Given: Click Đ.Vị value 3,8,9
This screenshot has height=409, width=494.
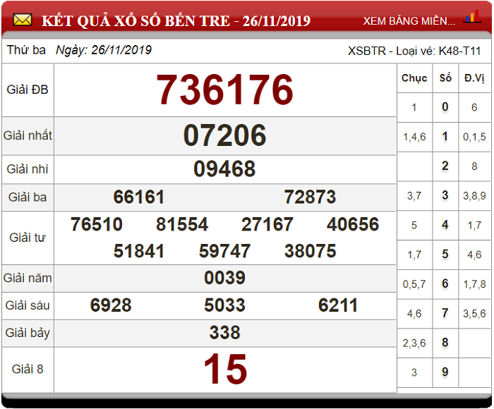Looking at the screenshot, I should coord(474,196).
